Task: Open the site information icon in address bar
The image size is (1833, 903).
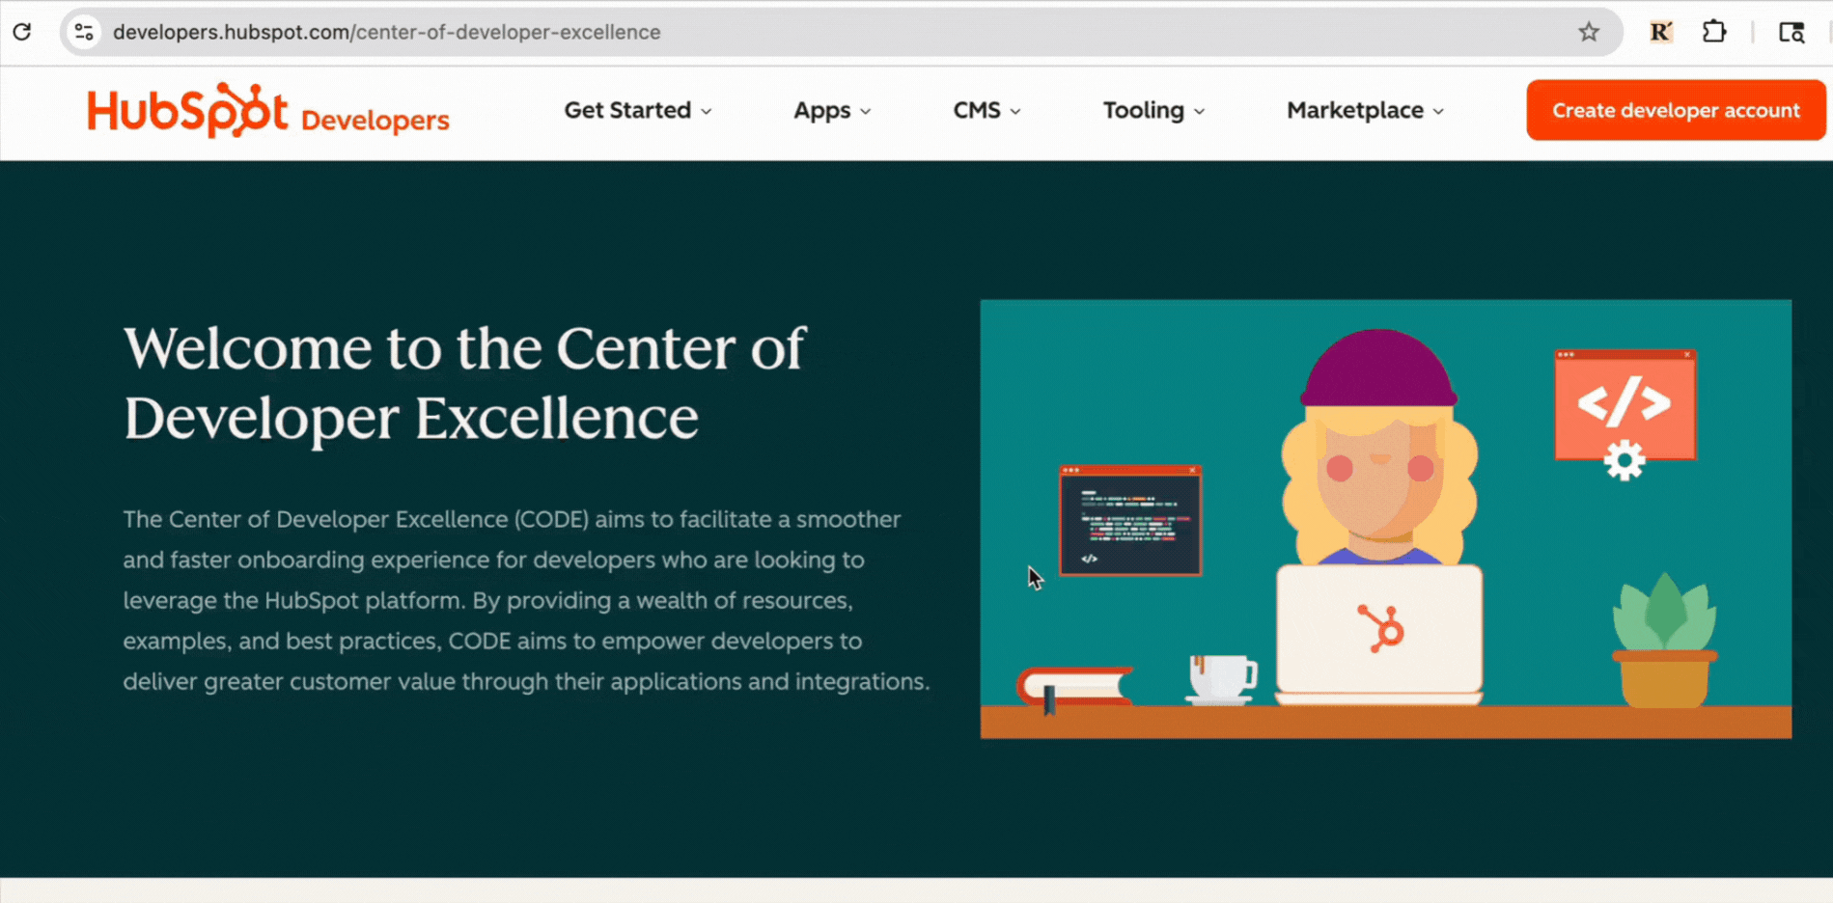Action: [x=84, y=32]
